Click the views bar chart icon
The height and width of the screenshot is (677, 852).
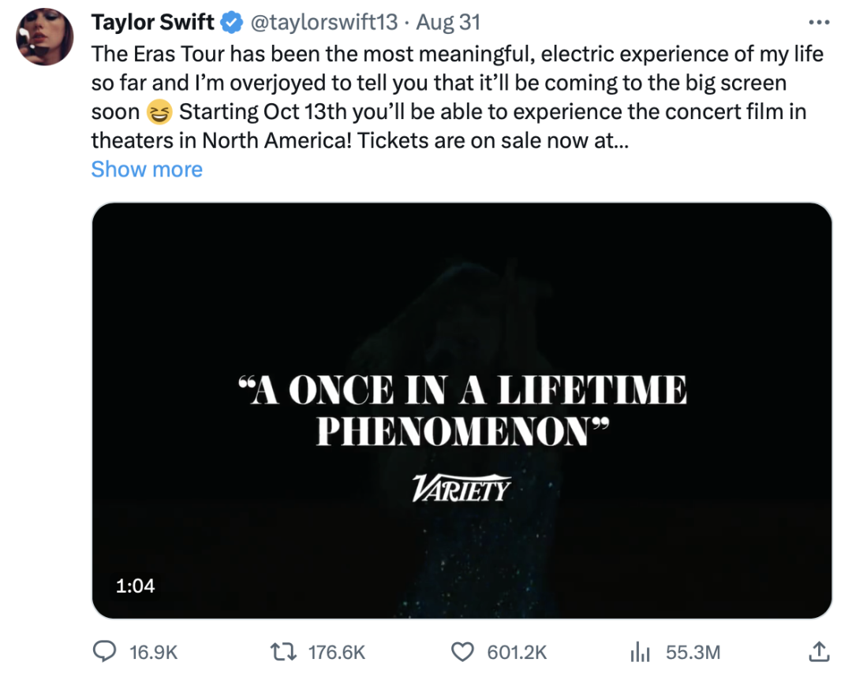pyautogui.click(x=640, y=652)
